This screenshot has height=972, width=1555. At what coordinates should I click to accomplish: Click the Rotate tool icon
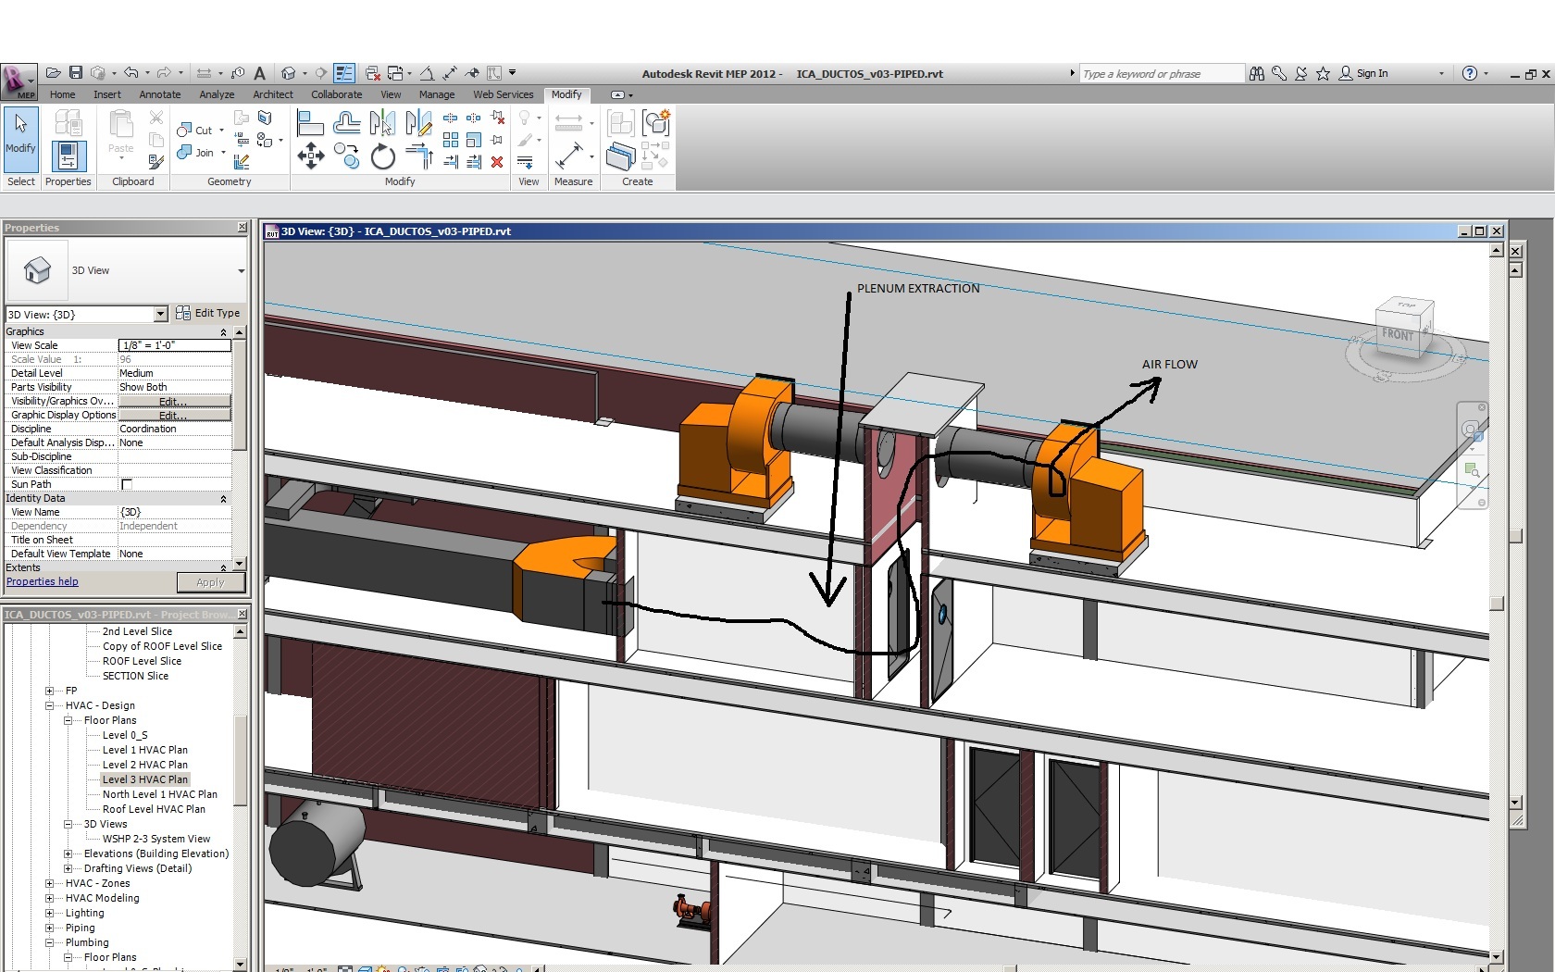pyautogui.click(x=382, y=157)
